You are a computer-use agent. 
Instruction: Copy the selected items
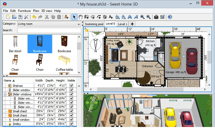click(x=53, y=17)
